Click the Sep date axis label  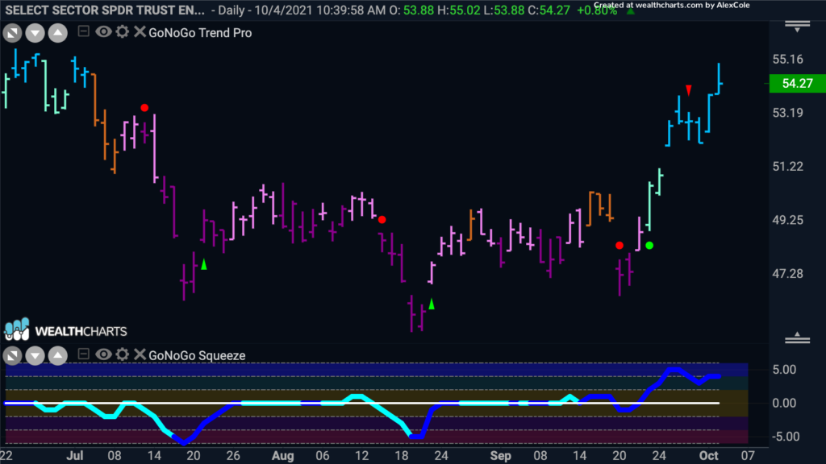[x=500, y=456]
